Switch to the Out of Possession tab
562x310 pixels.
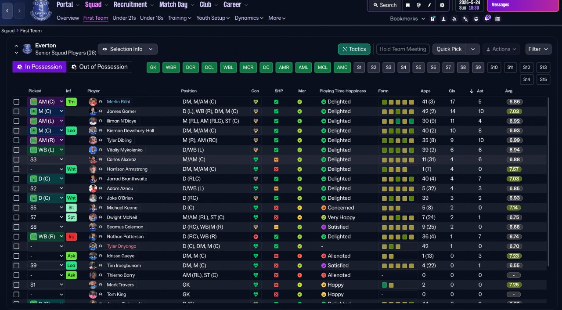click(x=99, y=67)
